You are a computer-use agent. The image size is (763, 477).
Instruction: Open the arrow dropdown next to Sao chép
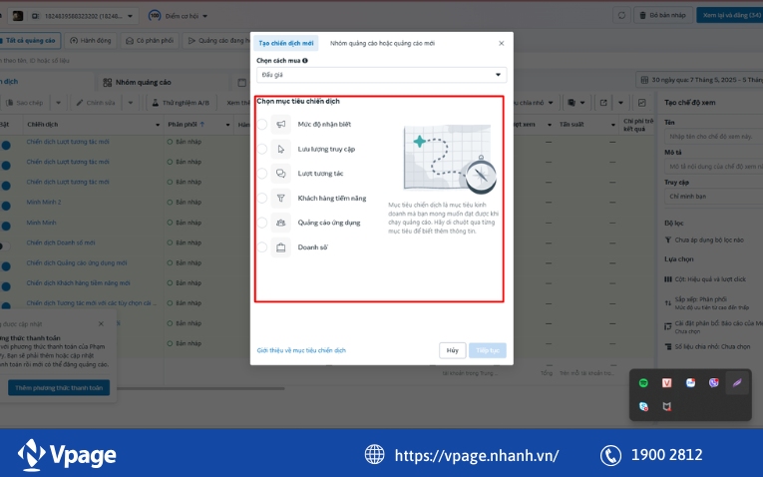(x=58, y=103)
